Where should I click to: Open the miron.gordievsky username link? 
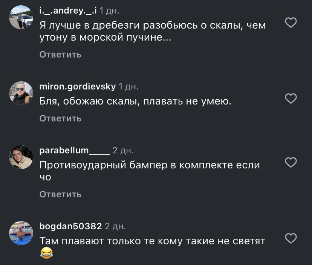click(77, 86)
